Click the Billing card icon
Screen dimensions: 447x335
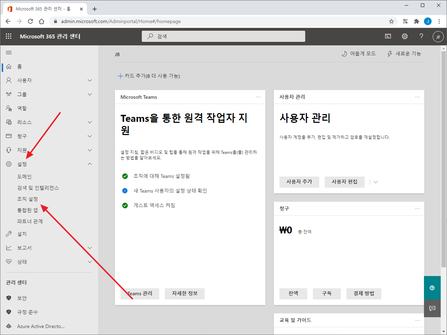point(9,136)
